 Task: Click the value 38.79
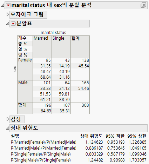pos(64,100)
